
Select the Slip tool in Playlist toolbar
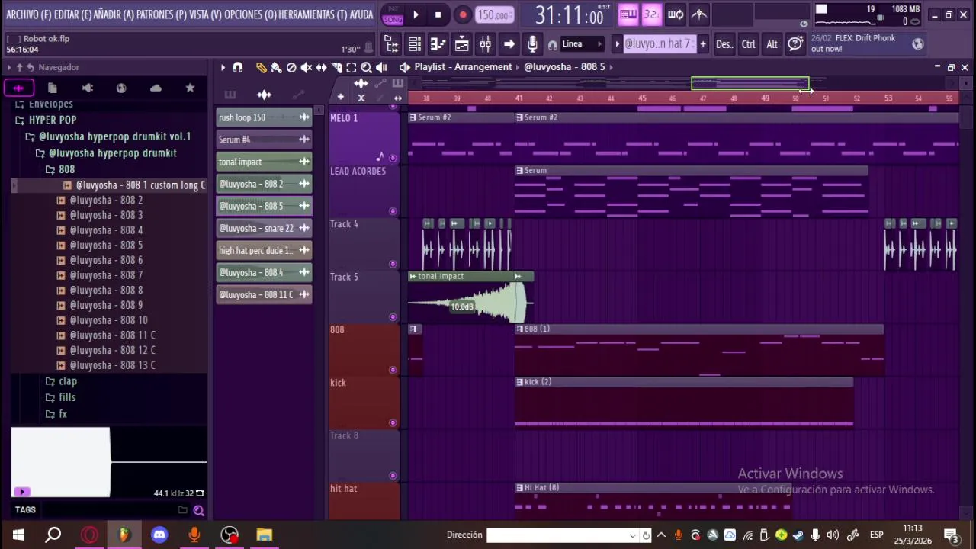click(x=322, y=67)
